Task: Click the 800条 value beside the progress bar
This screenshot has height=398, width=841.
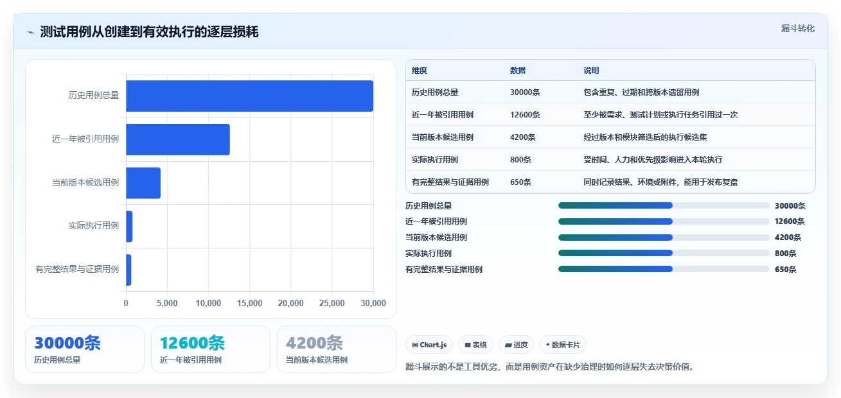Action: (x=786, y=254)
